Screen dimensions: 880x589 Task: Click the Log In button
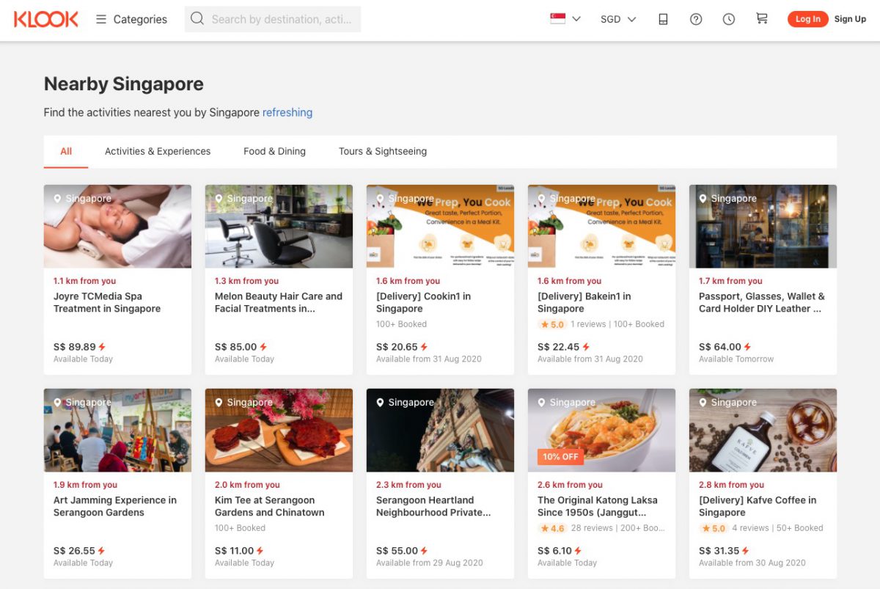[x=807, y=18]
